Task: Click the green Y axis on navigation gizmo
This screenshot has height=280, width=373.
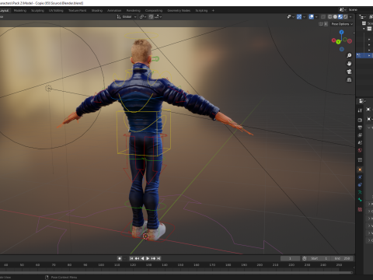Action: [x=338, y=42]
